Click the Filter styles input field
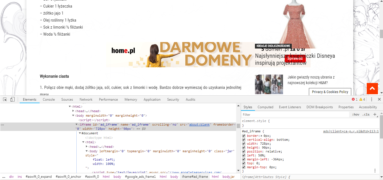 coord(296,114)
